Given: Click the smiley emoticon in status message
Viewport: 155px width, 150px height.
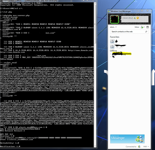Looking at the screenshot, I should coord(138,18).
